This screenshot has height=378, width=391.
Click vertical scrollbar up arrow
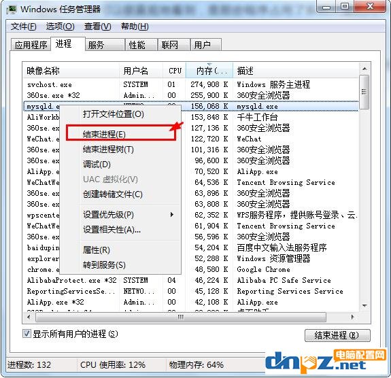(364, 69)
